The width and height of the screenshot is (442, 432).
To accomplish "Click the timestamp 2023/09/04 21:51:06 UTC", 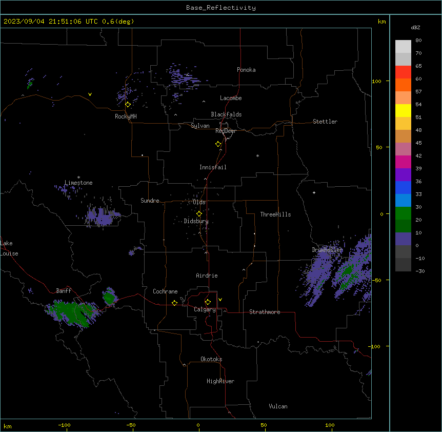I will pyautogui.click(x=51, y=22).
